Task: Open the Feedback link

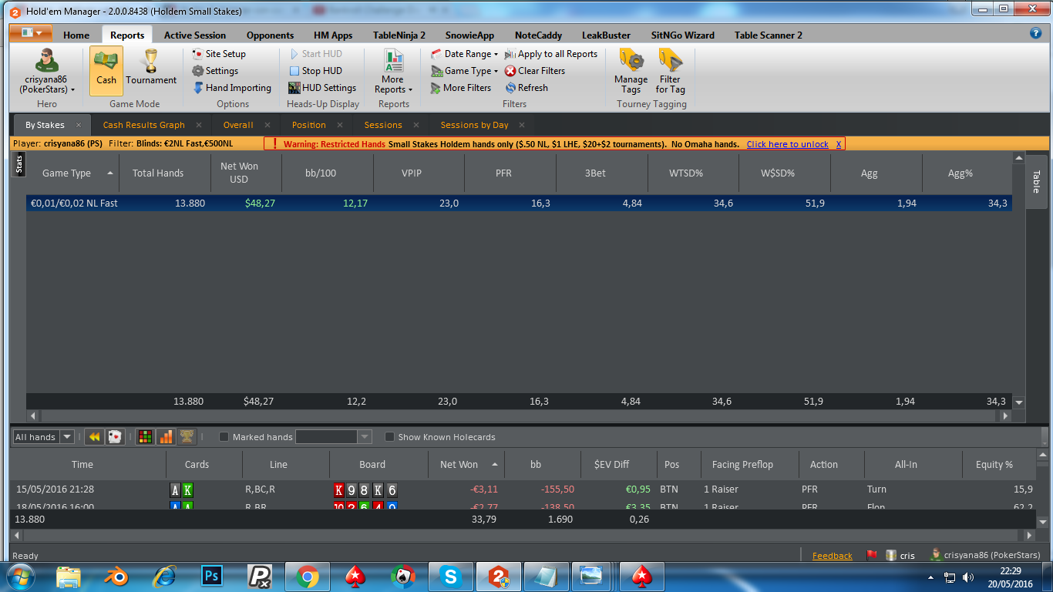Action: (x=832, y=556)
